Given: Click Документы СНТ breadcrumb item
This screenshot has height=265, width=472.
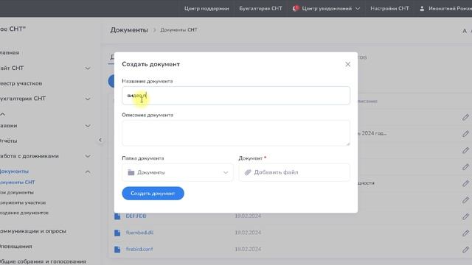Looking at the screenshot, I should pyautogui.click(x=178, y=30).
